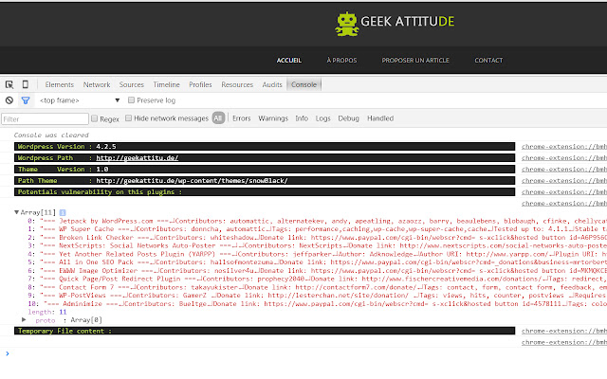Click the Theme Version 1.0 log line

click(265, 170)
